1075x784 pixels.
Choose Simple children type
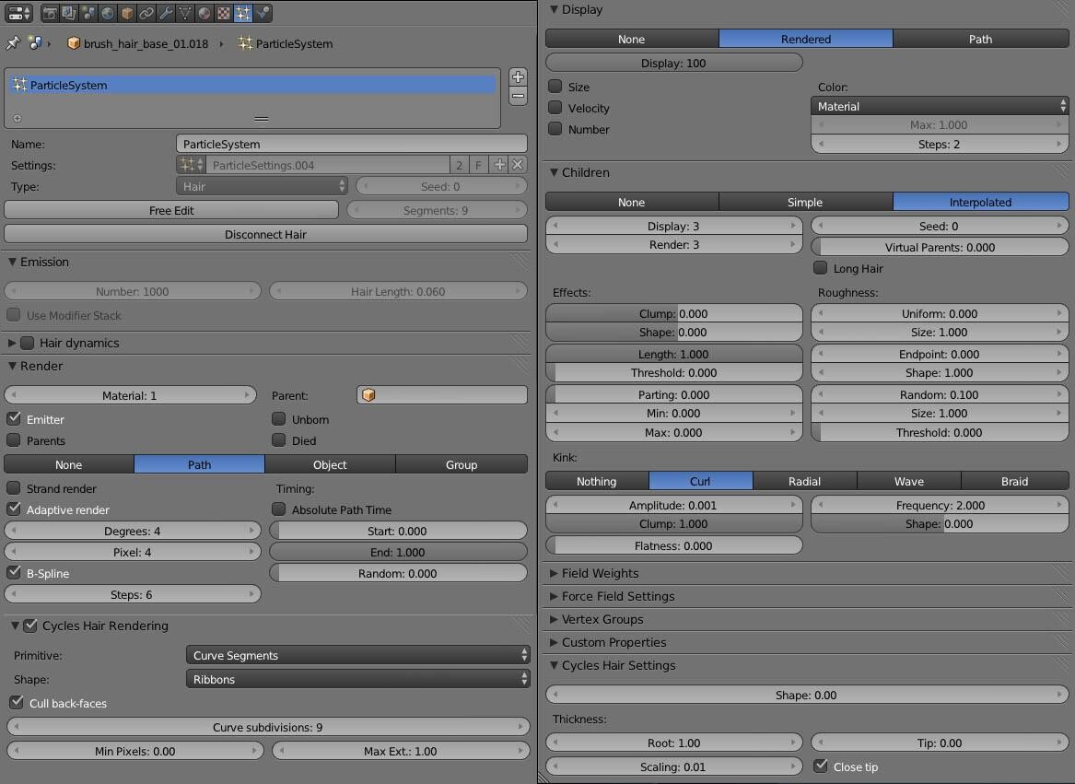click(806, 203)
